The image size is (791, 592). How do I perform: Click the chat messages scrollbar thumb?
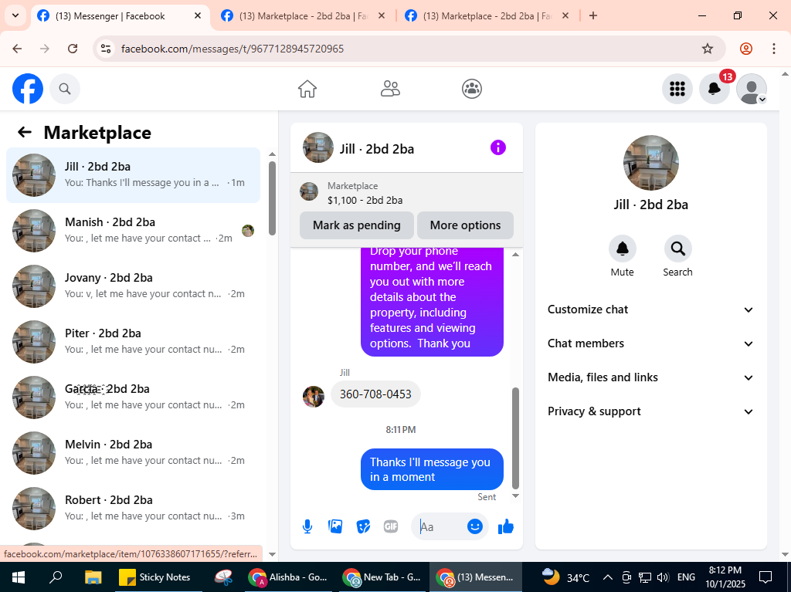pyautogui.click(x=515, y=438)
